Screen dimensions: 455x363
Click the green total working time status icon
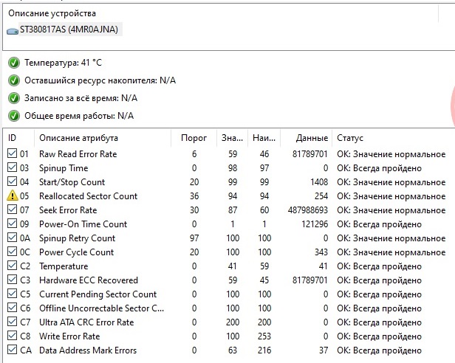[13, 116]
